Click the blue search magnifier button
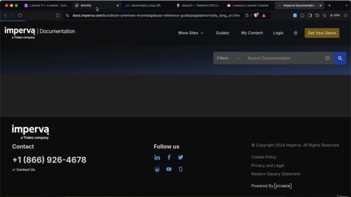Viewport: 351px width, 197px height. (340, 59)
